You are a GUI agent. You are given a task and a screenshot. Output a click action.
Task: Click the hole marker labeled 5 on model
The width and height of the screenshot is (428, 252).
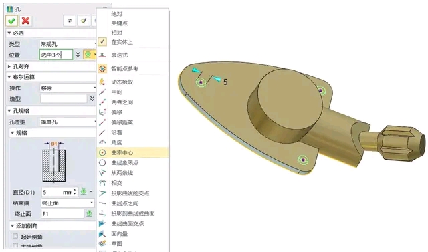201,82
